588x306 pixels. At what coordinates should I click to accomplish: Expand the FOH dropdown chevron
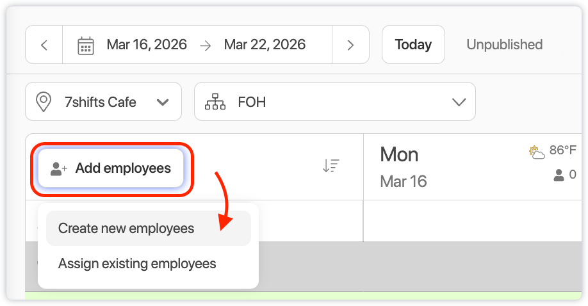pyautogui.click(x=459, y=102)
